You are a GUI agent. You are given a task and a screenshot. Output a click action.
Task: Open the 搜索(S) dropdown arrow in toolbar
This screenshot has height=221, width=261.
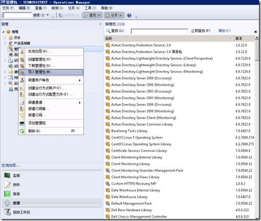pyautogui.click(x=48, y=15)
